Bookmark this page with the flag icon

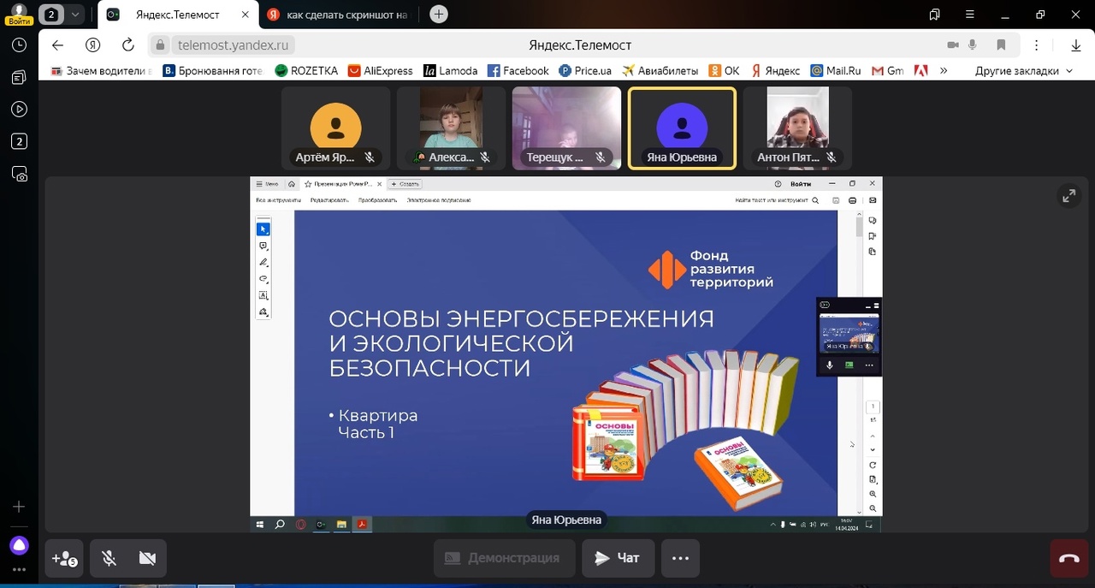[1001, 45]
